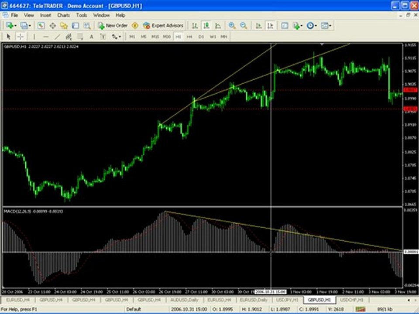Viewport: 419px width, 314px height.
Task: Click the yellow diamond MetaEditor icon
Action: click(x=135, y=26)
